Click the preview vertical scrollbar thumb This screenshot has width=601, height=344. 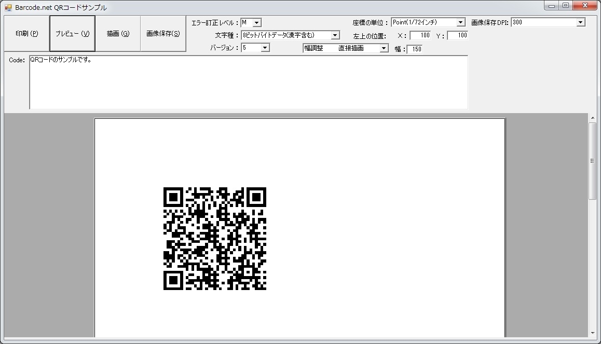point(593,161)
